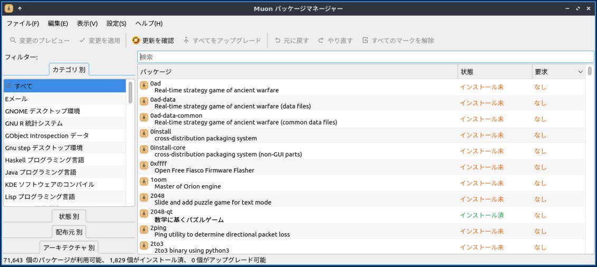Select Java プログラミング言語 category
Viewport: 597px width, 267px height.
tap(65, 172)
